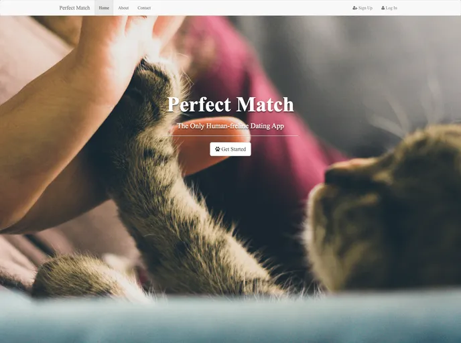
Task: Click the user-plus icon beside Sign Up
Action: [355, 8]
